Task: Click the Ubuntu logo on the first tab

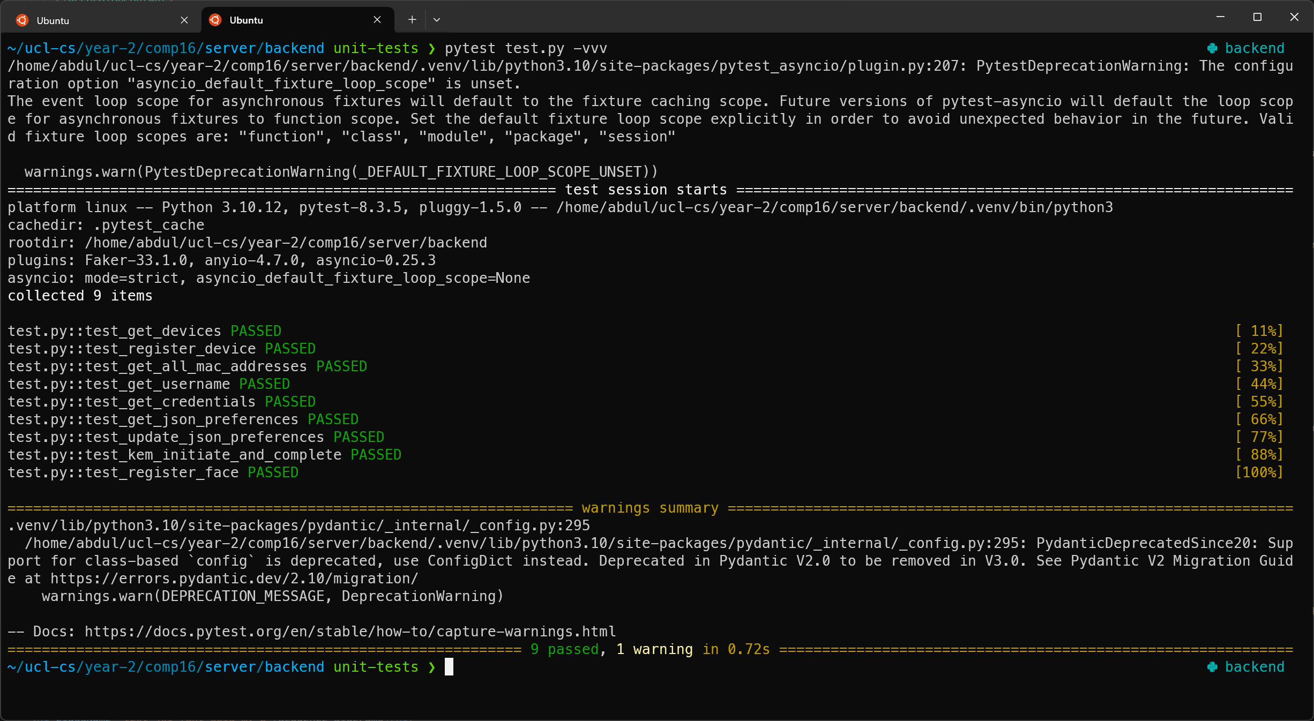Action: 22,20
